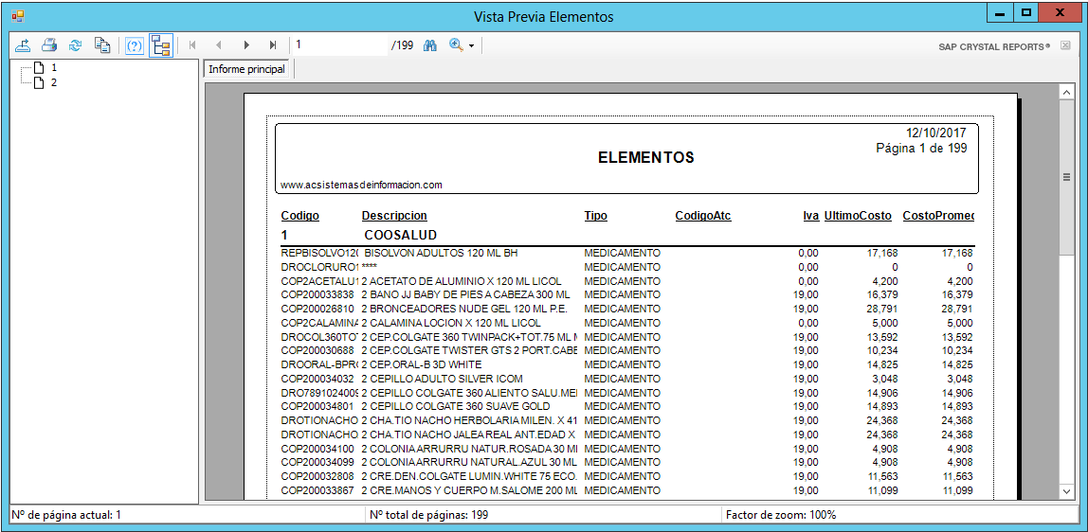The width and height of the screenshot is (1088, 532).
Task: Click the page number input field
Action: pyautogui.click(x=339, y=45)
